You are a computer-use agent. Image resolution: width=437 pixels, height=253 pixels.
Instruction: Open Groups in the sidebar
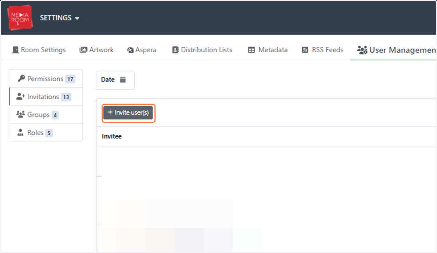[x=46, y=115]
